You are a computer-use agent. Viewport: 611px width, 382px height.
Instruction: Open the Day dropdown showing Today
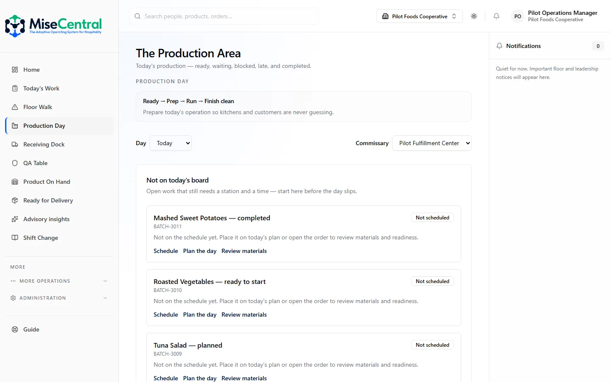(171, 143)
